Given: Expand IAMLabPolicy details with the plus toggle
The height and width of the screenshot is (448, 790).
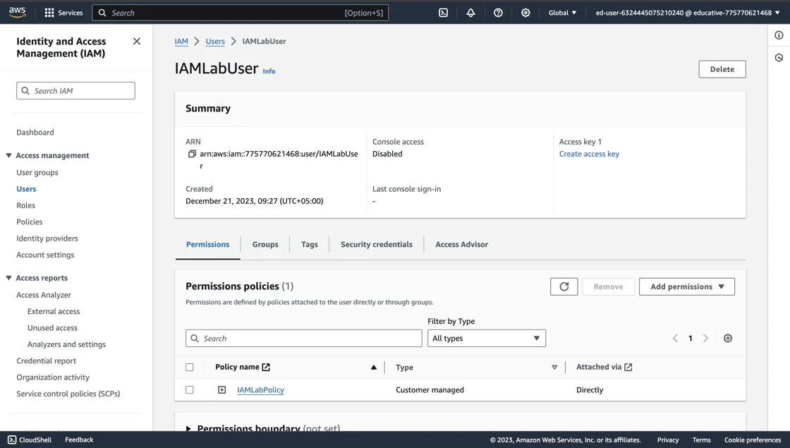Looking at the screenshot, I should click(221, 389).
